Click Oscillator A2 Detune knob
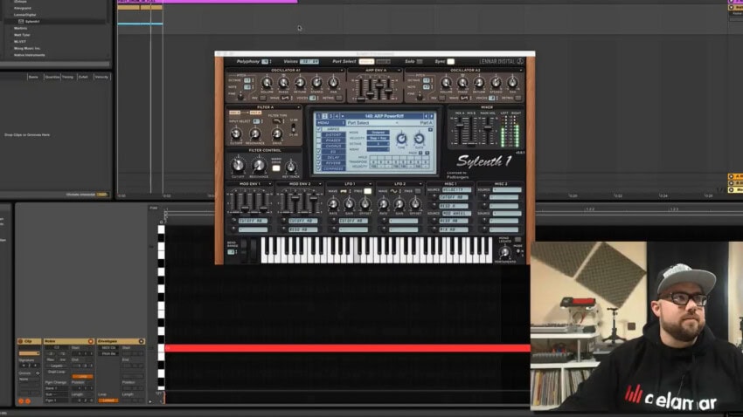The image size is (743, 417). (479, 83)
